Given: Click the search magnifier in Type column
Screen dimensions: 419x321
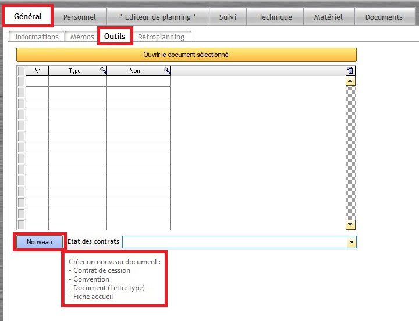Looking at the screenshot, I should (103, 71).
